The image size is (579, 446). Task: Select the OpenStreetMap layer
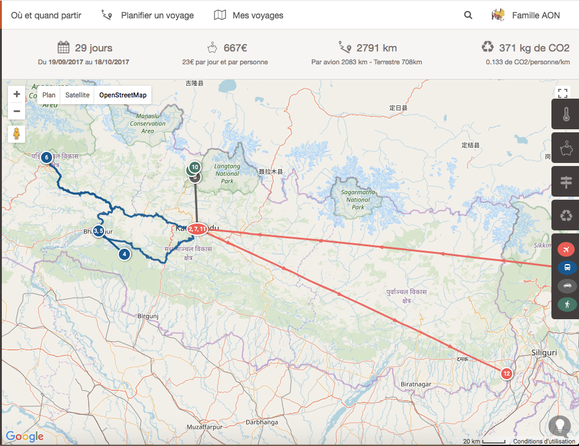pyautogui.click(x=123, y=95)
